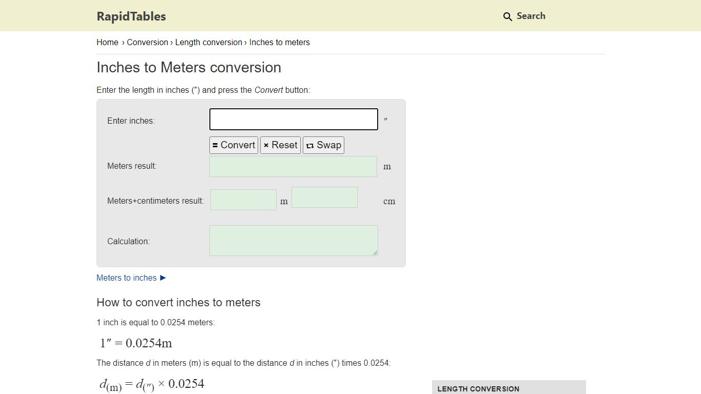The image size is (701, 394).
Task: Click How to convert inches to meters heading
Action: coord(179,302)
